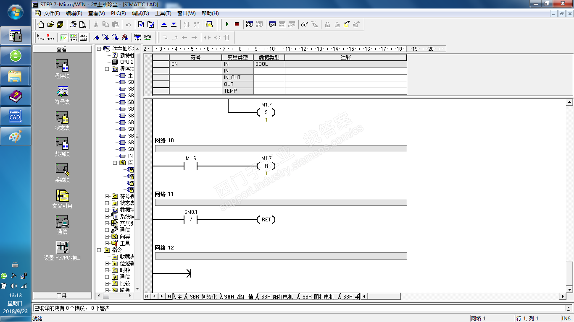Click the SM0.1 negated contact in 网络 11
Screen dimensions: 574x322
(191, 220)
